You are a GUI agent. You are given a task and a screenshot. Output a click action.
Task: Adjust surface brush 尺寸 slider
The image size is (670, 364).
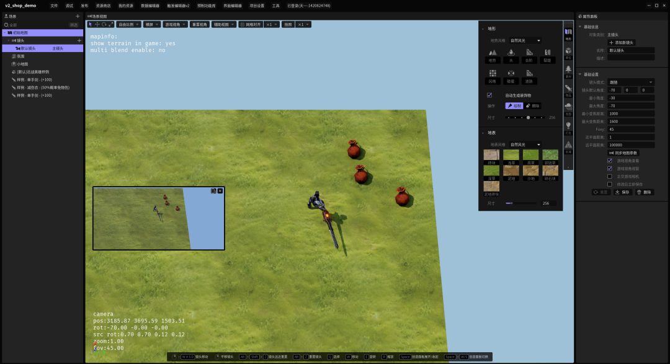point(522,203)
